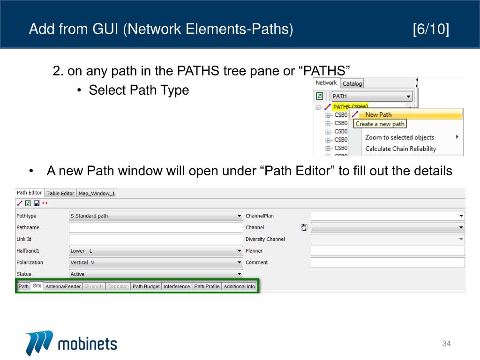Open the Interference sub-tab
The image size is (480, 360).
pyautogui.click(x=177, y=286)
